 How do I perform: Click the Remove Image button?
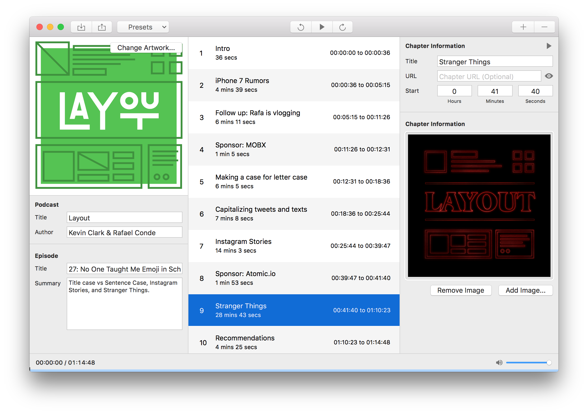coord(461,290)
